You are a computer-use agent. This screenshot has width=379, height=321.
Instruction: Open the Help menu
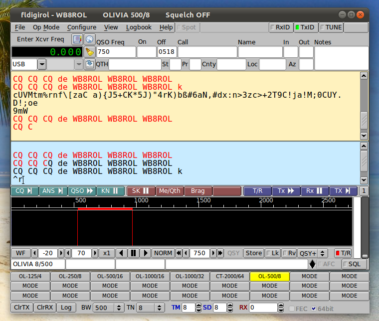[x=166, y=27]
